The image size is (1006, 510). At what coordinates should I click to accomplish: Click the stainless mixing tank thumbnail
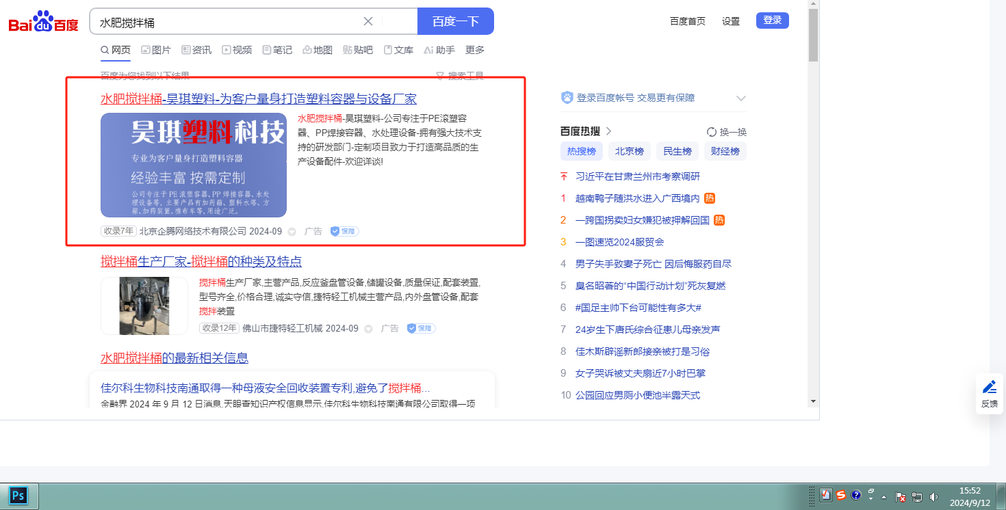point(144,306)
